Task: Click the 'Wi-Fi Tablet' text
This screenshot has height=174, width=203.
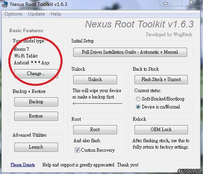Action: [26, 56]
